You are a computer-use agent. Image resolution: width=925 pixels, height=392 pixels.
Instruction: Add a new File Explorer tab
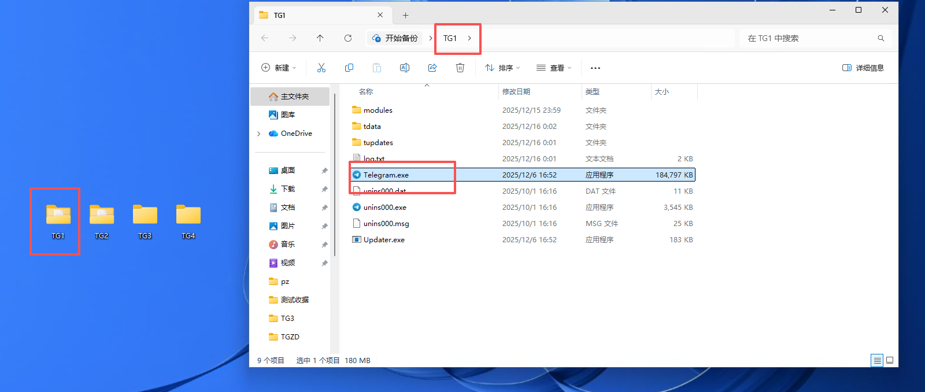click(x=405, y=16)
